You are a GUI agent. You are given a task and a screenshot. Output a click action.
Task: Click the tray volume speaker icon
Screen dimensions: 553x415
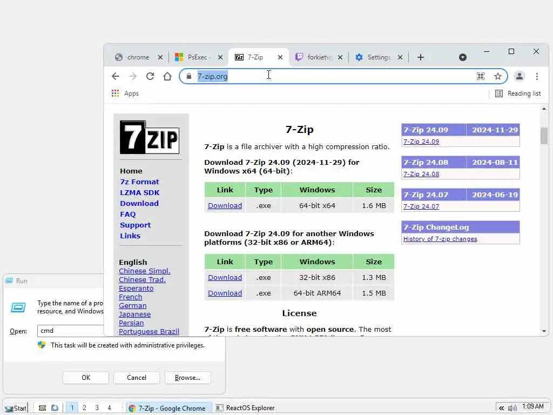pos(512,408)
